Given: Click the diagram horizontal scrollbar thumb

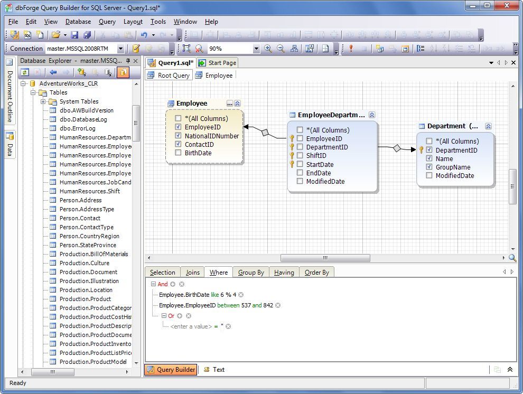Looking at the screenshot, I should [x=324, y=258].
